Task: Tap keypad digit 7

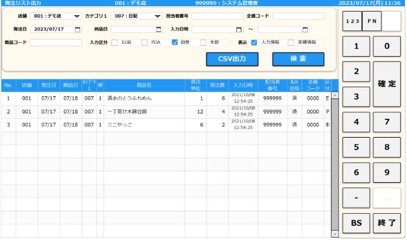Action: (387, 122)
